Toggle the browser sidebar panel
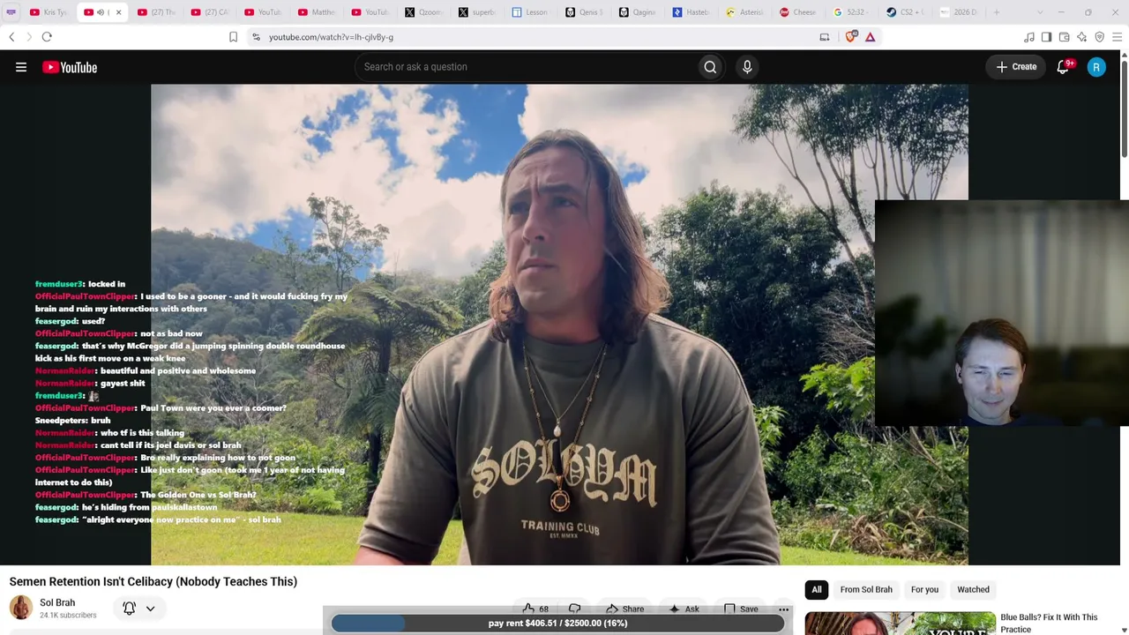 click(x=1047, y=37)
